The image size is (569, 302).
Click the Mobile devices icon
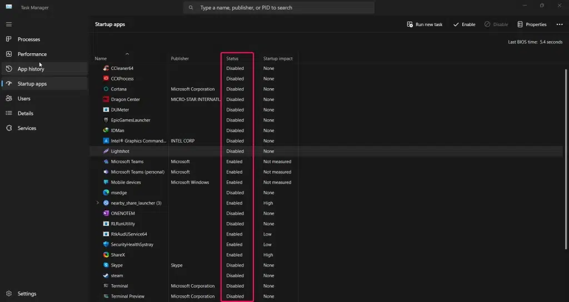[x=106, y=182]
